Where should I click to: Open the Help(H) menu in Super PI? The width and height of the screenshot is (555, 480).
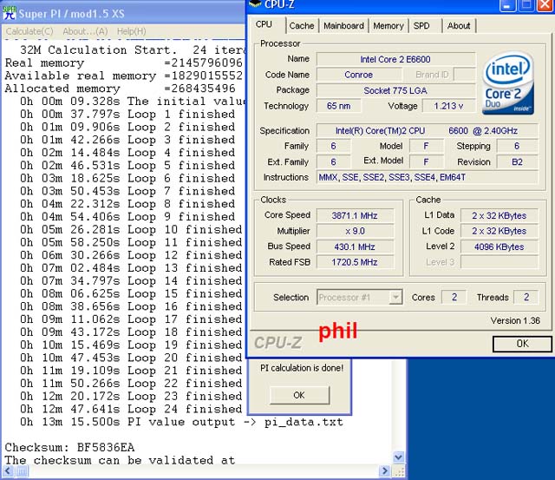click(x=131, y=31)
